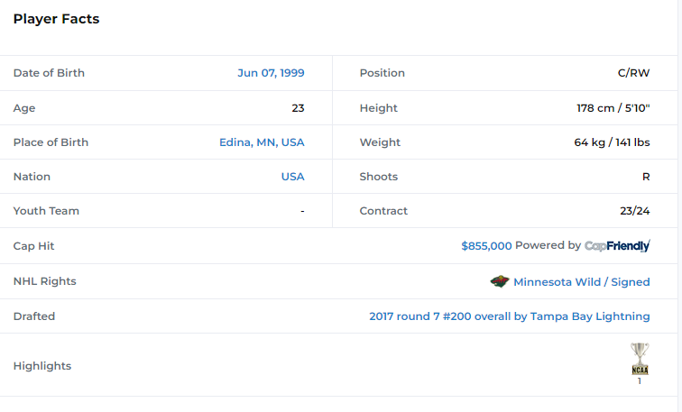The height and width of the screenshot is (412, 682).
Task: Click the Shoots value R
Action: 646,177
